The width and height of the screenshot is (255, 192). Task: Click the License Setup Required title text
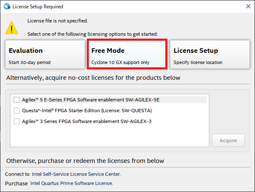click(x=38, y=7)
